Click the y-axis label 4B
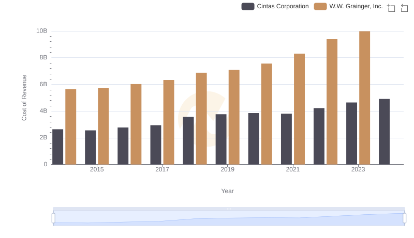Image resolution: width=414 pixels, height=238 pixels. click(43, 111)
